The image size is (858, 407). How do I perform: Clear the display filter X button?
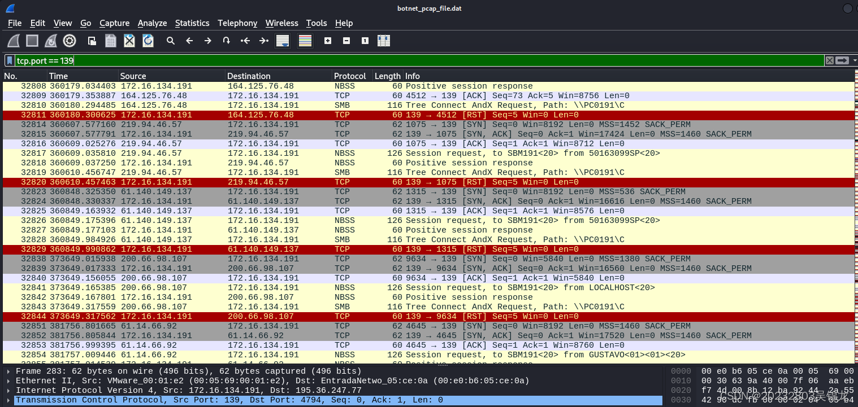829,60
